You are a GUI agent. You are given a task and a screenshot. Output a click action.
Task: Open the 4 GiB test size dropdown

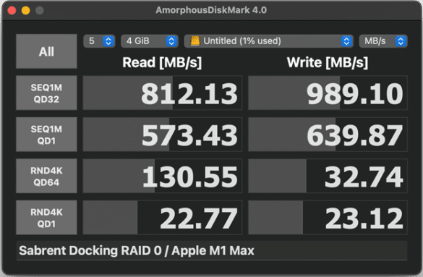pyautogui.click(x=150, y=41)
